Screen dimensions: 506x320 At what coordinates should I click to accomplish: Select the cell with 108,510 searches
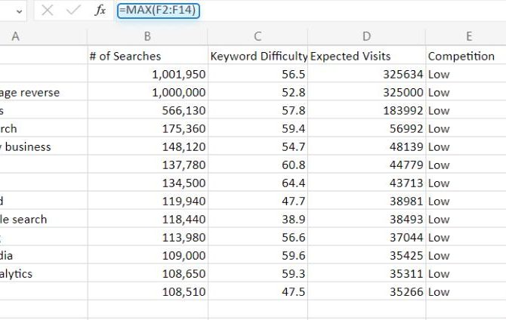point(147,292)
